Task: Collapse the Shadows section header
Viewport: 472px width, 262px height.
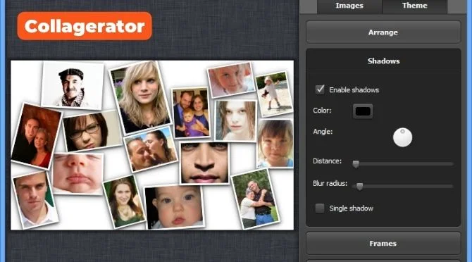Action: coord(383,61)
